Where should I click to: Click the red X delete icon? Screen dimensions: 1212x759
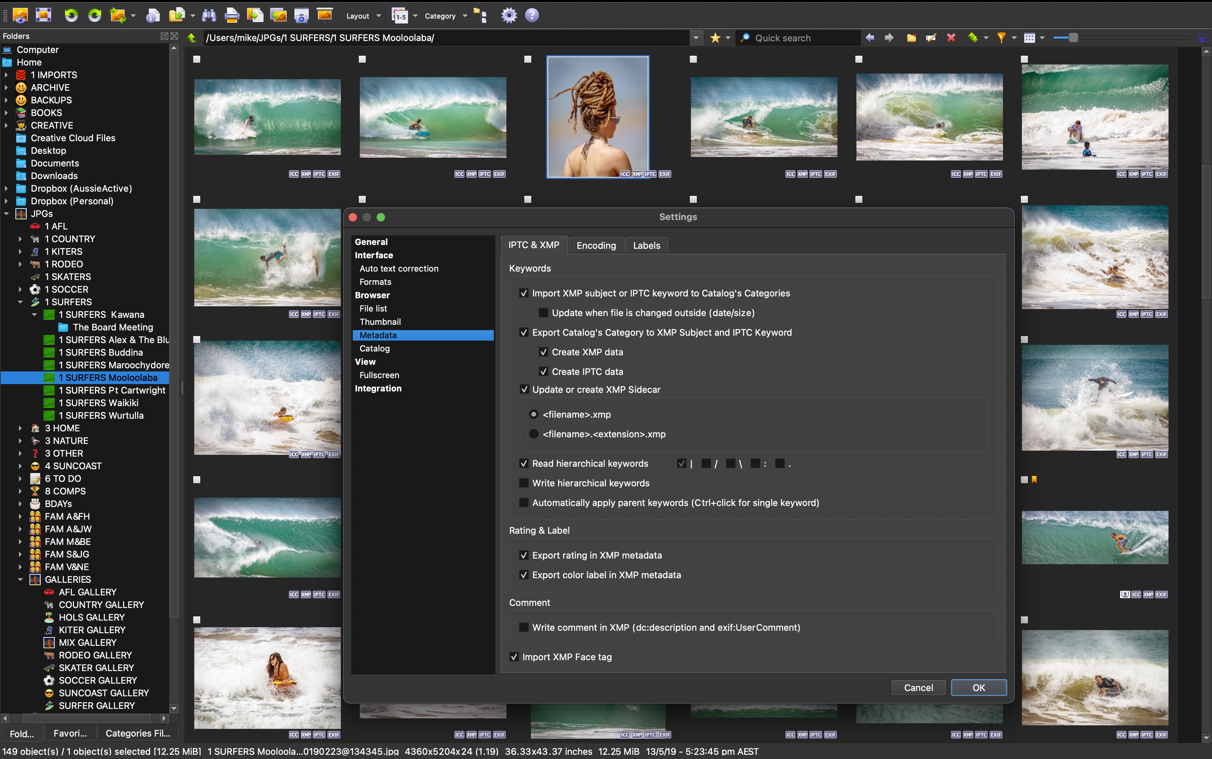click(951, 37)
